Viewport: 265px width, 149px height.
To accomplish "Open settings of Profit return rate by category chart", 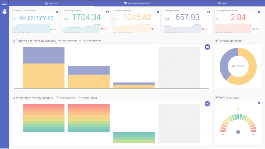I will coord(207,103).
